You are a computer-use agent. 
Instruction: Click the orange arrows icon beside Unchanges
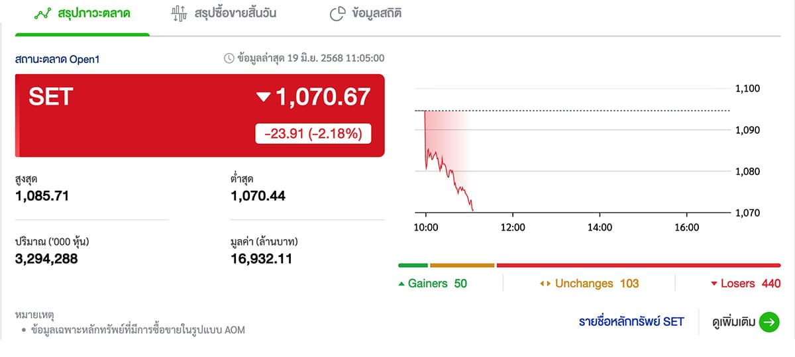tap(545, 284)
